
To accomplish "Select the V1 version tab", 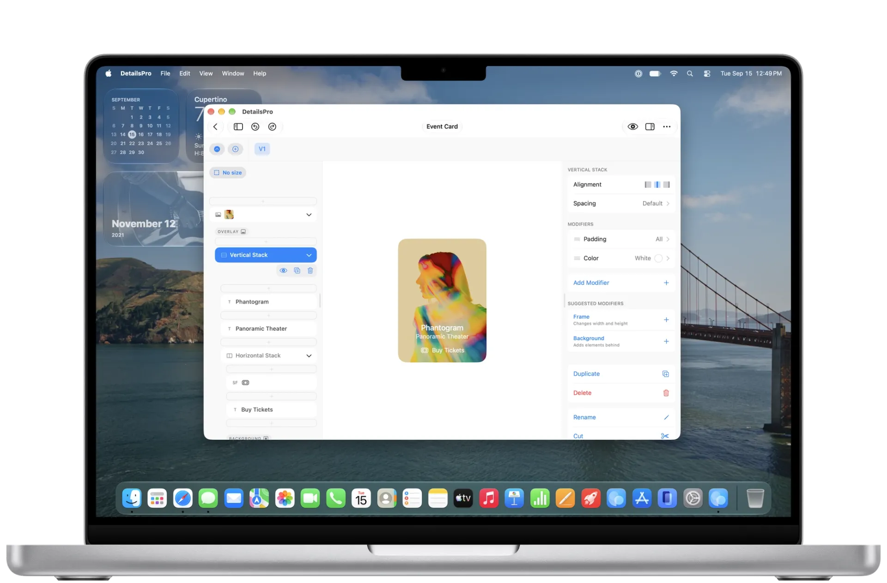I will point(262,149).
